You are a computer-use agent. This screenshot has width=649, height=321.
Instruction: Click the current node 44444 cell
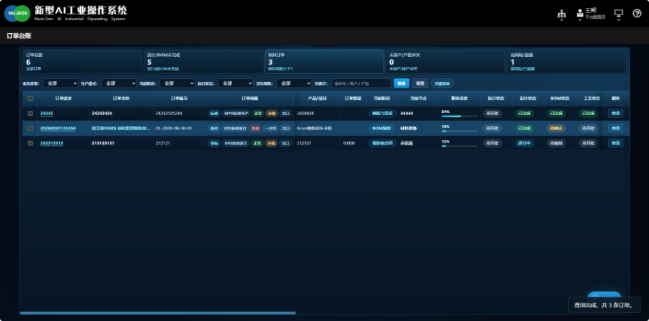click(x=407, y=113)
